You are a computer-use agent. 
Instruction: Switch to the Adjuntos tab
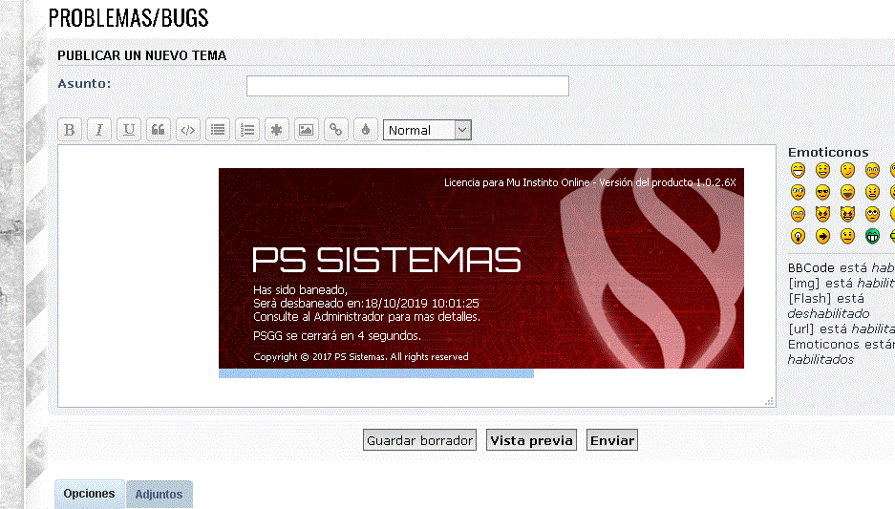(159, 495)
